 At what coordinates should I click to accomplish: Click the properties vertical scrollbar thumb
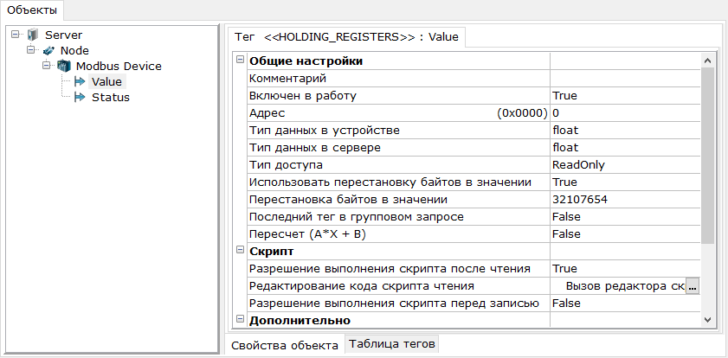(x=707, y=156)
